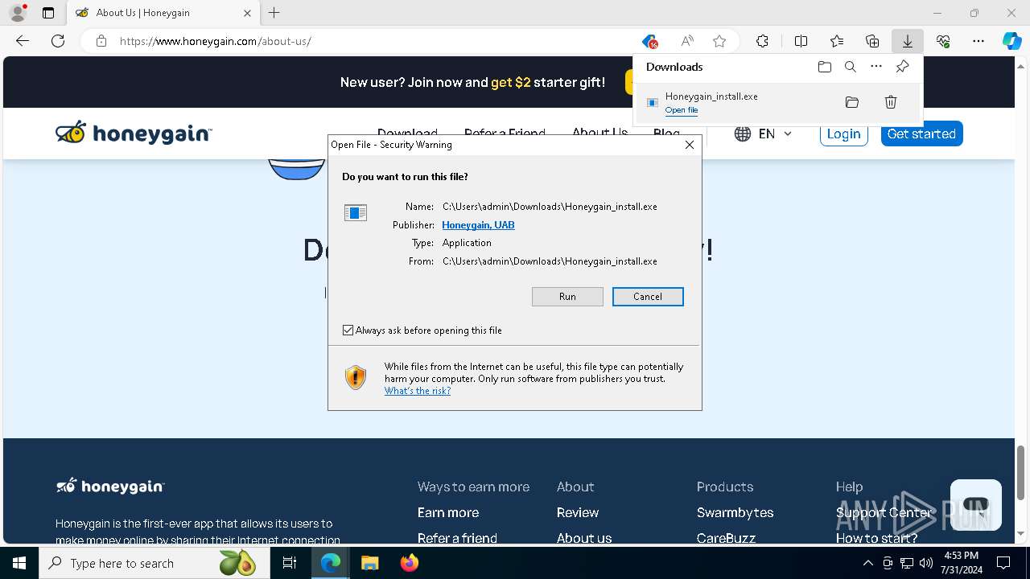
Task: Delete Honeygain_install.exe download with trash icon
Action: click(891, 102)
